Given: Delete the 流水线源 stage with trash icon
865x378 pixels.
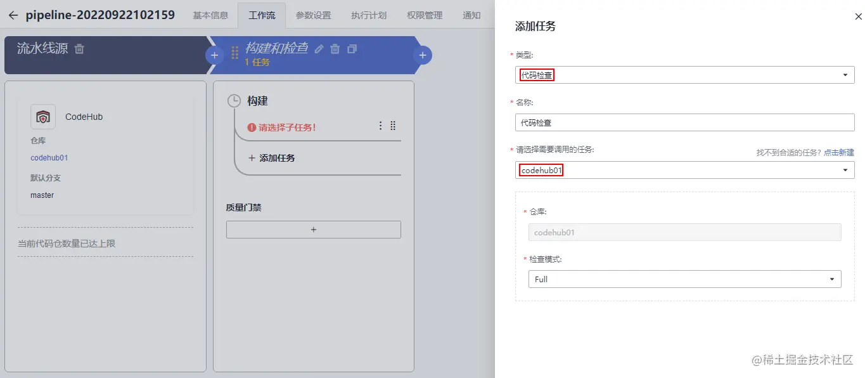Looking at the screenshot, I should (x=79, y=49).
